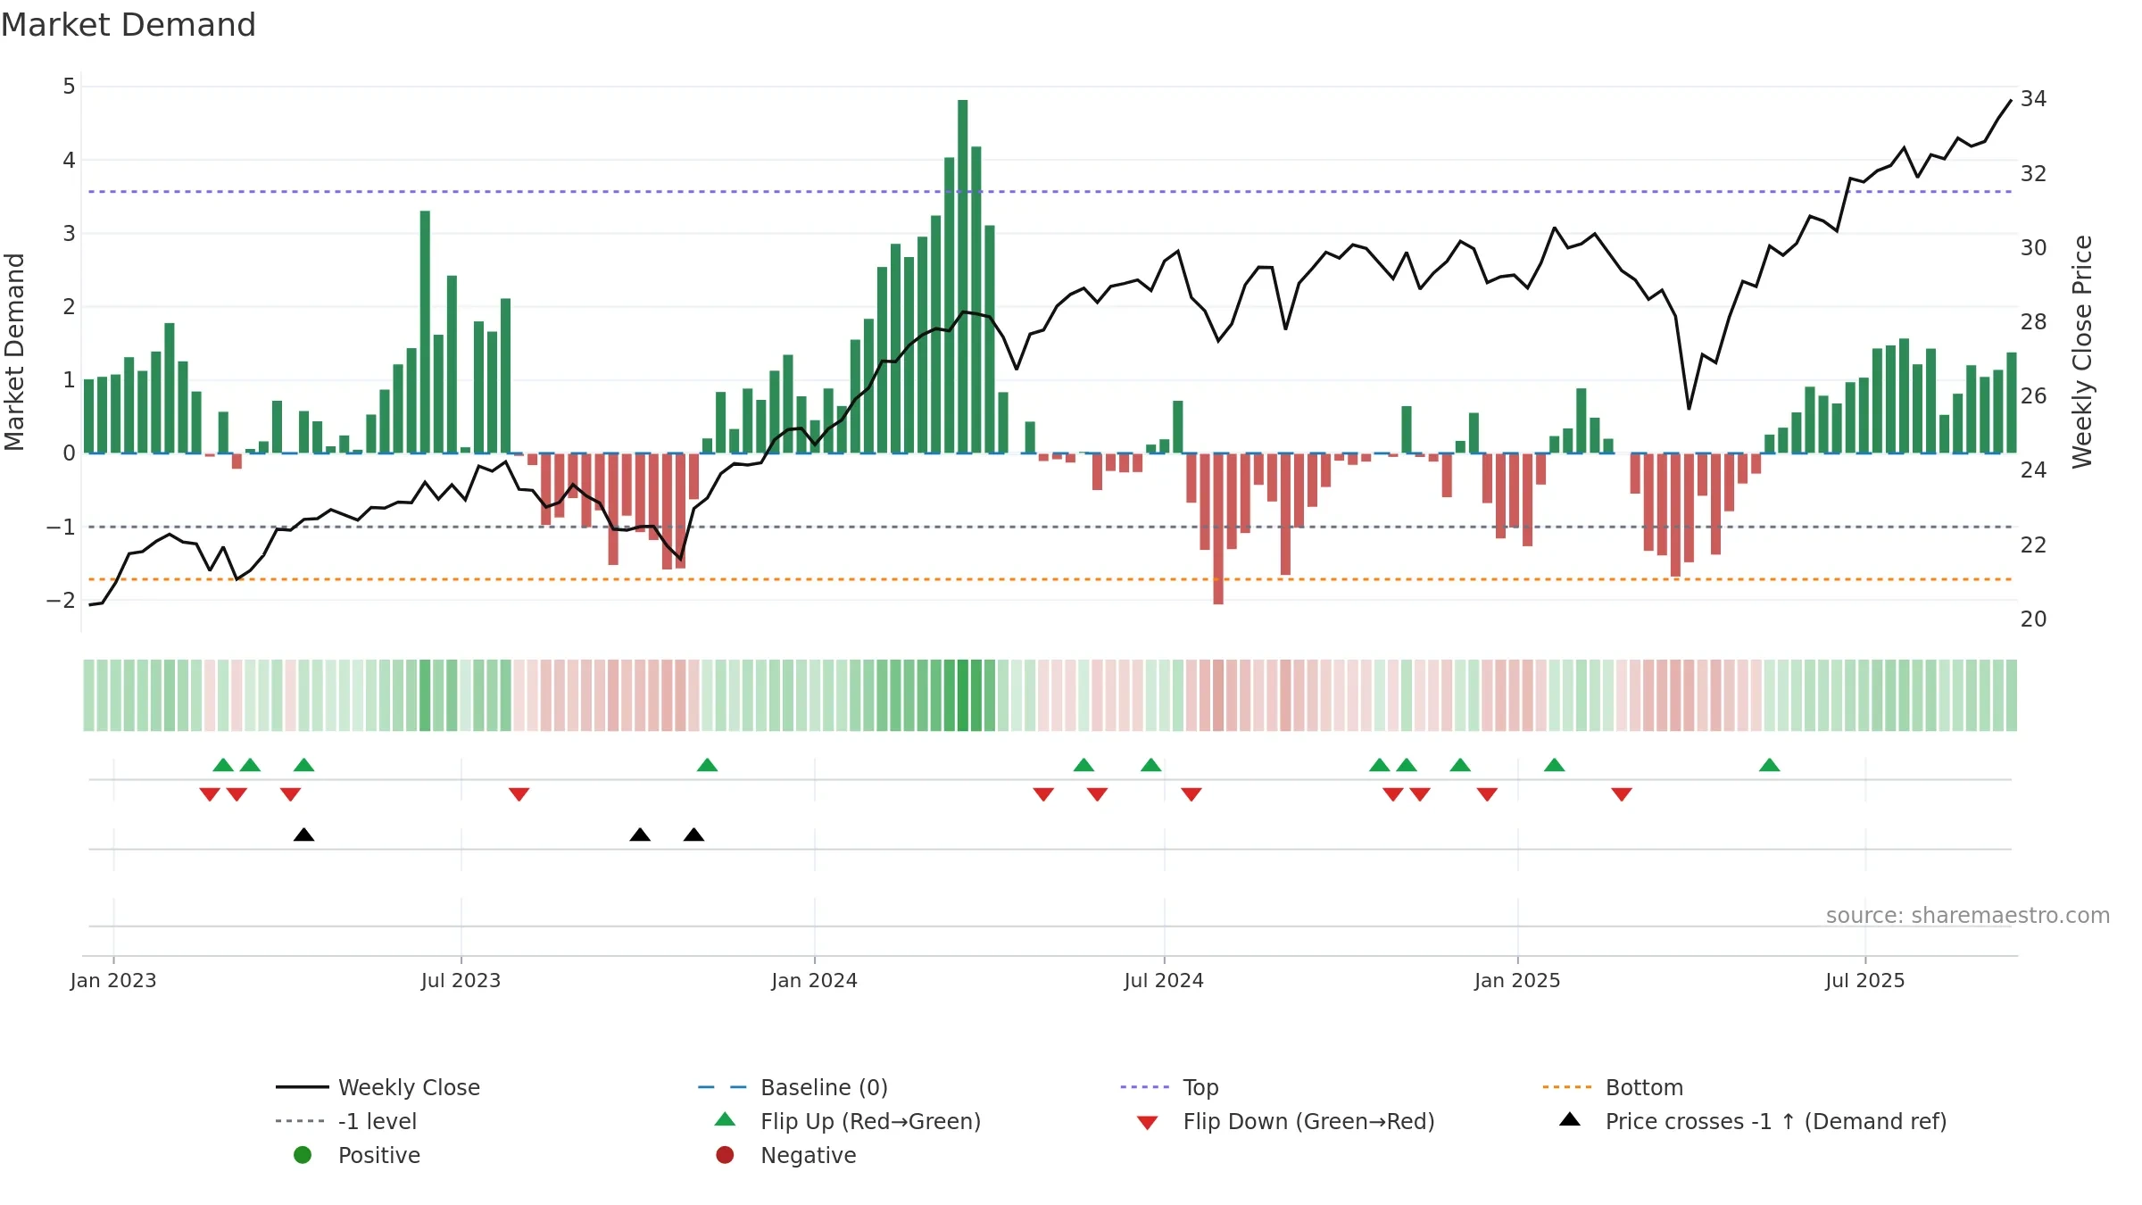This screenshot has height=1205, width=2142.
Task: Click the −2 demand axis tick label
Action: pos(61,601)
